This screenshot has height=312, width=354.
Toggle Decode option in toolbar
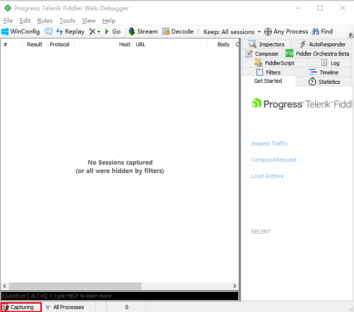click(x=178, y=32)
